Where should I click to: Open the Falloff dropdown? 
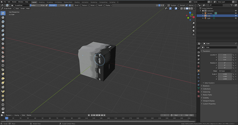(101, 5)
